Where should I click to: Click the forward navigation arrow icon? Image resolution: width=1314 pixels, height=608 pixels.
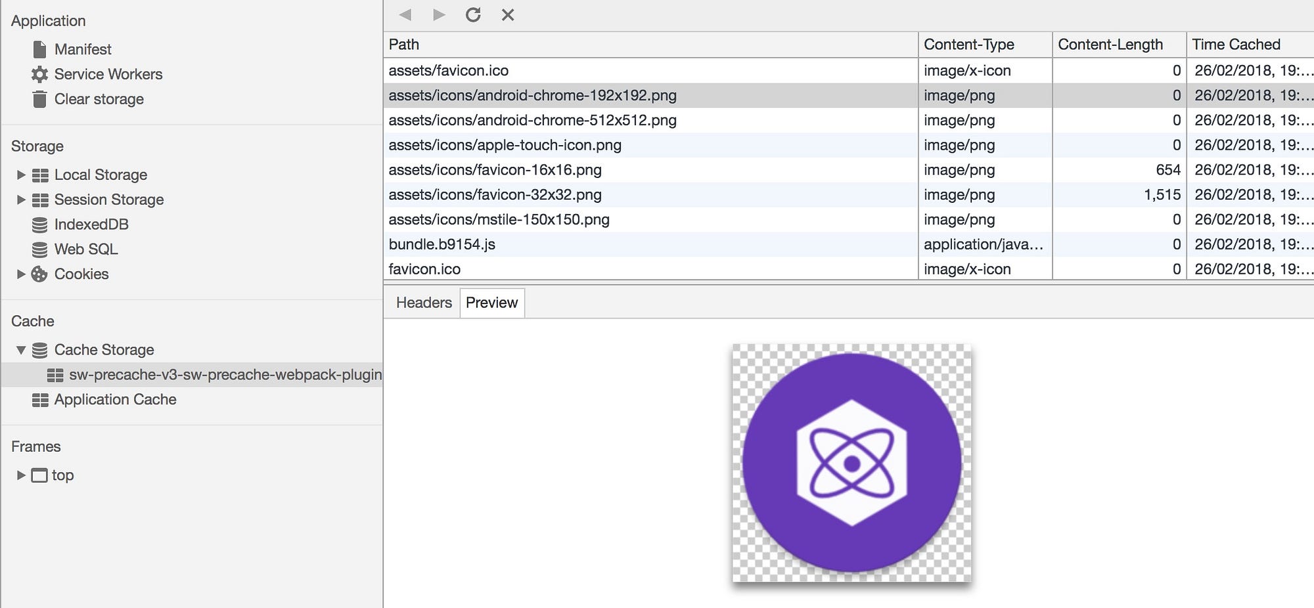coord(439,14)
